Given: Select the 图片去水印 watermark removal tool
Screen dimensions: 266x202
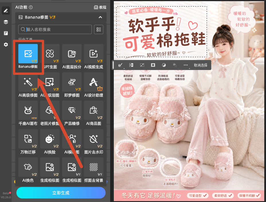Looking at the screenshot, I should pos(94,142).
